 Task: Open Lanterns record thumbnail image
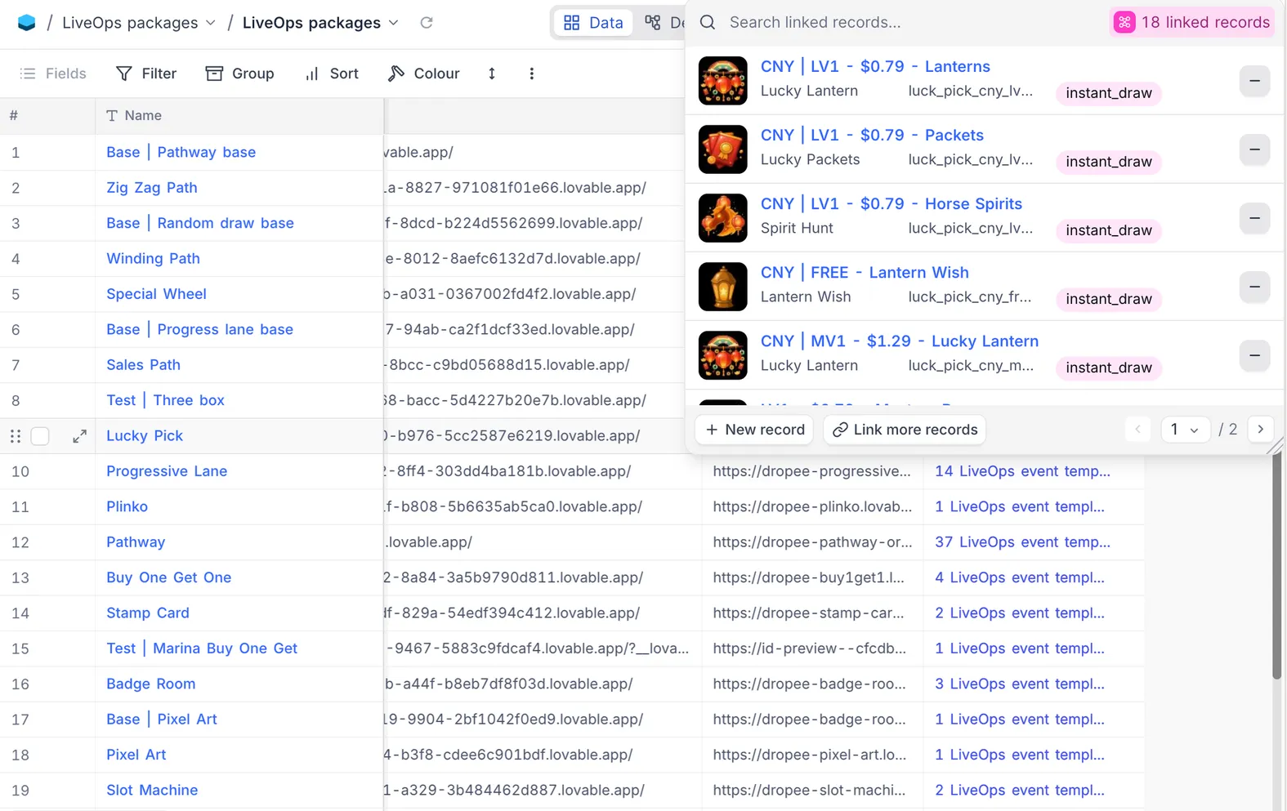[723, 81]
